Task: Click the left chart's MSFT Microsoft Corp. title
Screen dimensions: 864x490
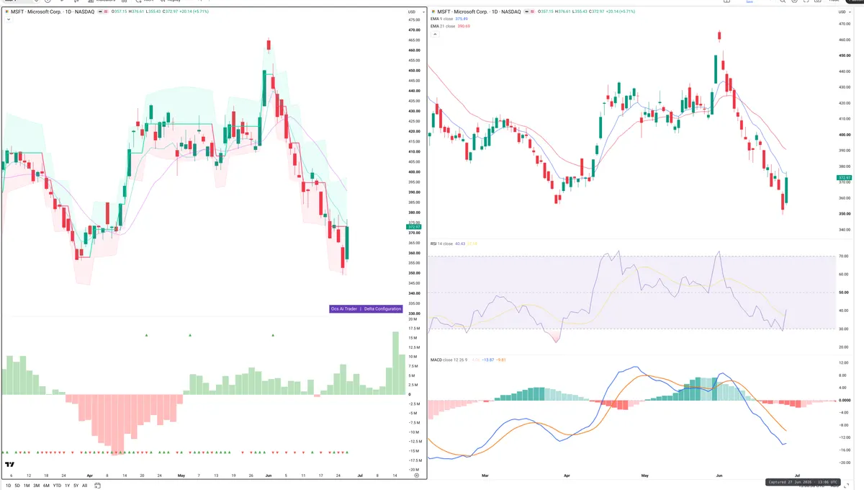Action: (x=52, y=12)
